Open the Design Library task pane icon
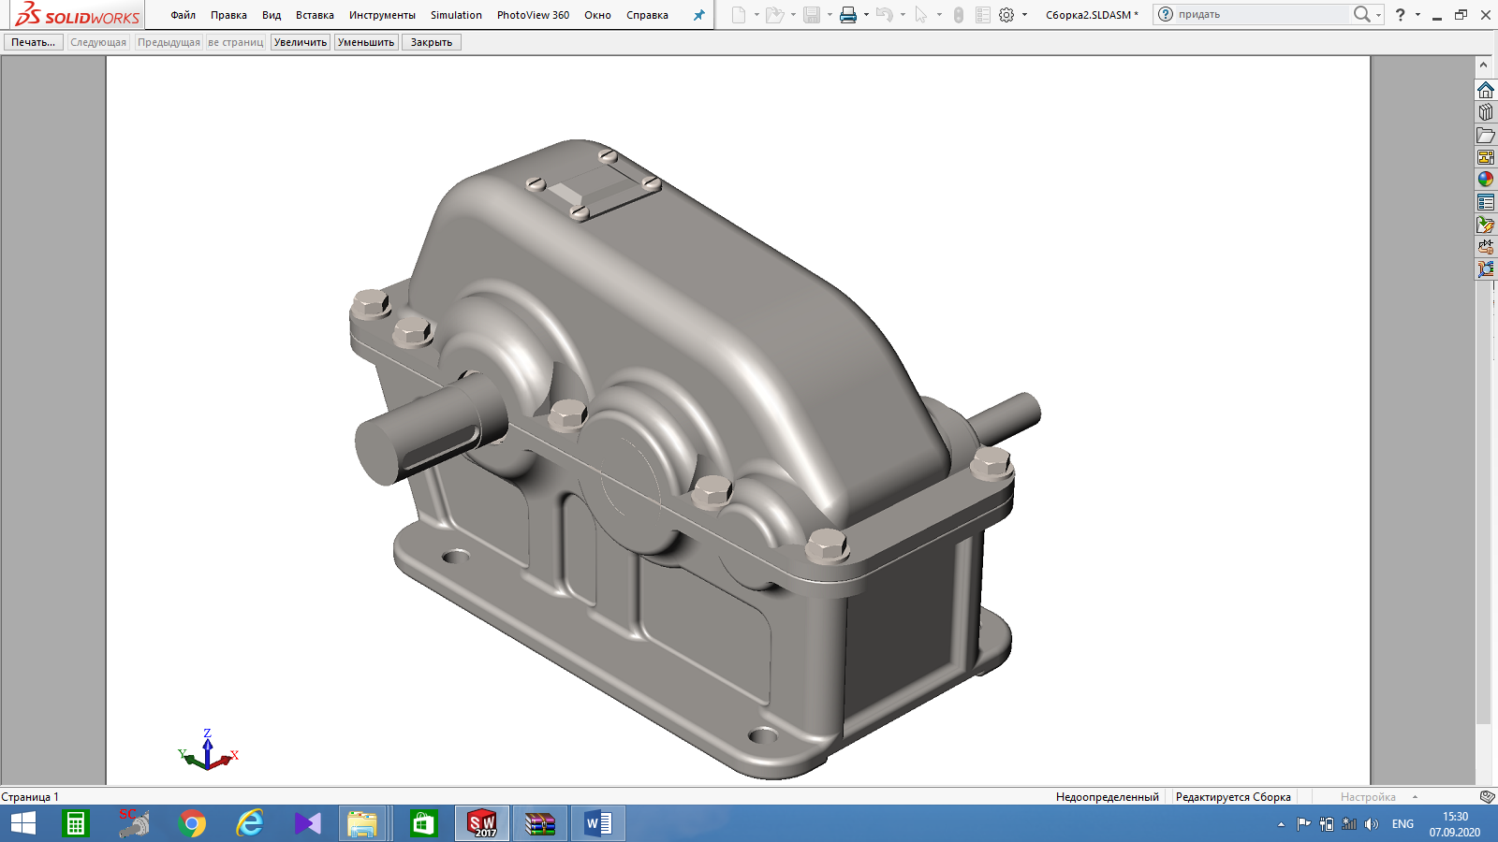Viewport: 1498px width, 842px height. point(1486,112)
